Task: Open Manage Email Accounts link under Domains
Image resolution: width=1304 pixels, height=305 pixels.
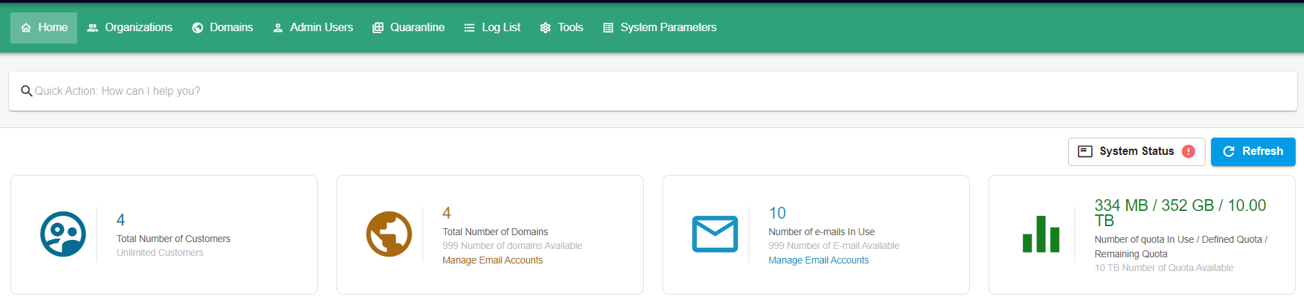Action: tap(492, 260)
